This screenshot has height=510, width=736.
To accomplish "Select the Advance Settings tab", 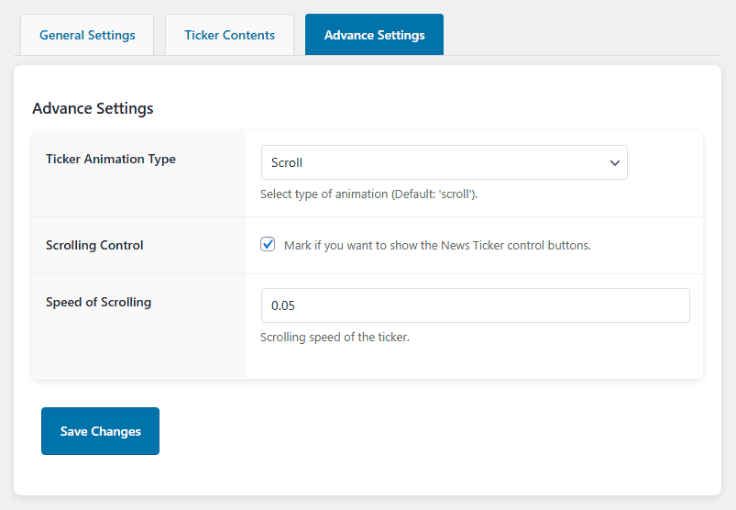I will pyautogui.click(x=374, y=35).
